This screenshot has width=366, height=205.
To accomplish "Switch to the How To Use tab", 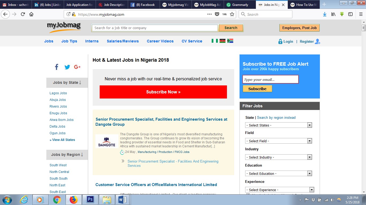I will pos(304,5).
